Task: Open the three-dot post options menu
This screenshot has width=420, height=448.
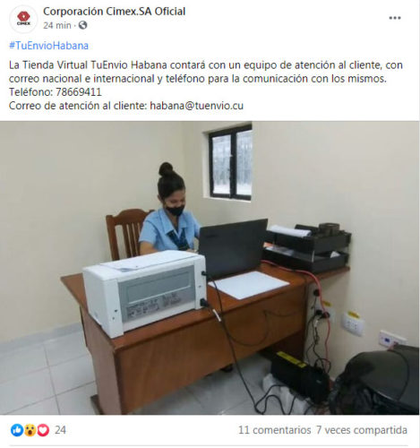Action: [395, 18]
